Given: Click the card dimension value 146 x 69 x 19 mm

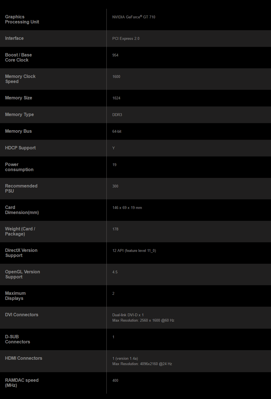Looking at the screenshot, I should [127, 208].
